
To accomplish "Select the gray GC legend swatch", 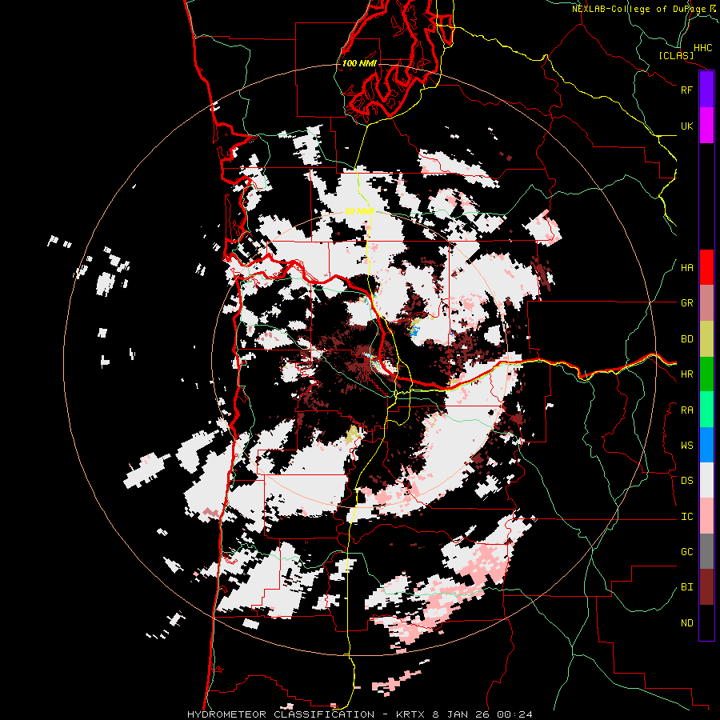I will point(706,551).
